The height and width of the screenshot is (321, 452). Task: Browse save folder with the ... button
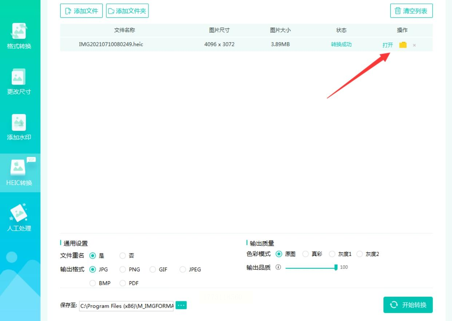(181, 305)
